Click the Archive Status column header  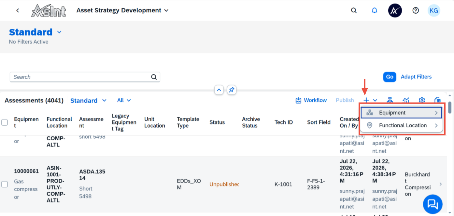pyautogui.click(x=251, y=122)
